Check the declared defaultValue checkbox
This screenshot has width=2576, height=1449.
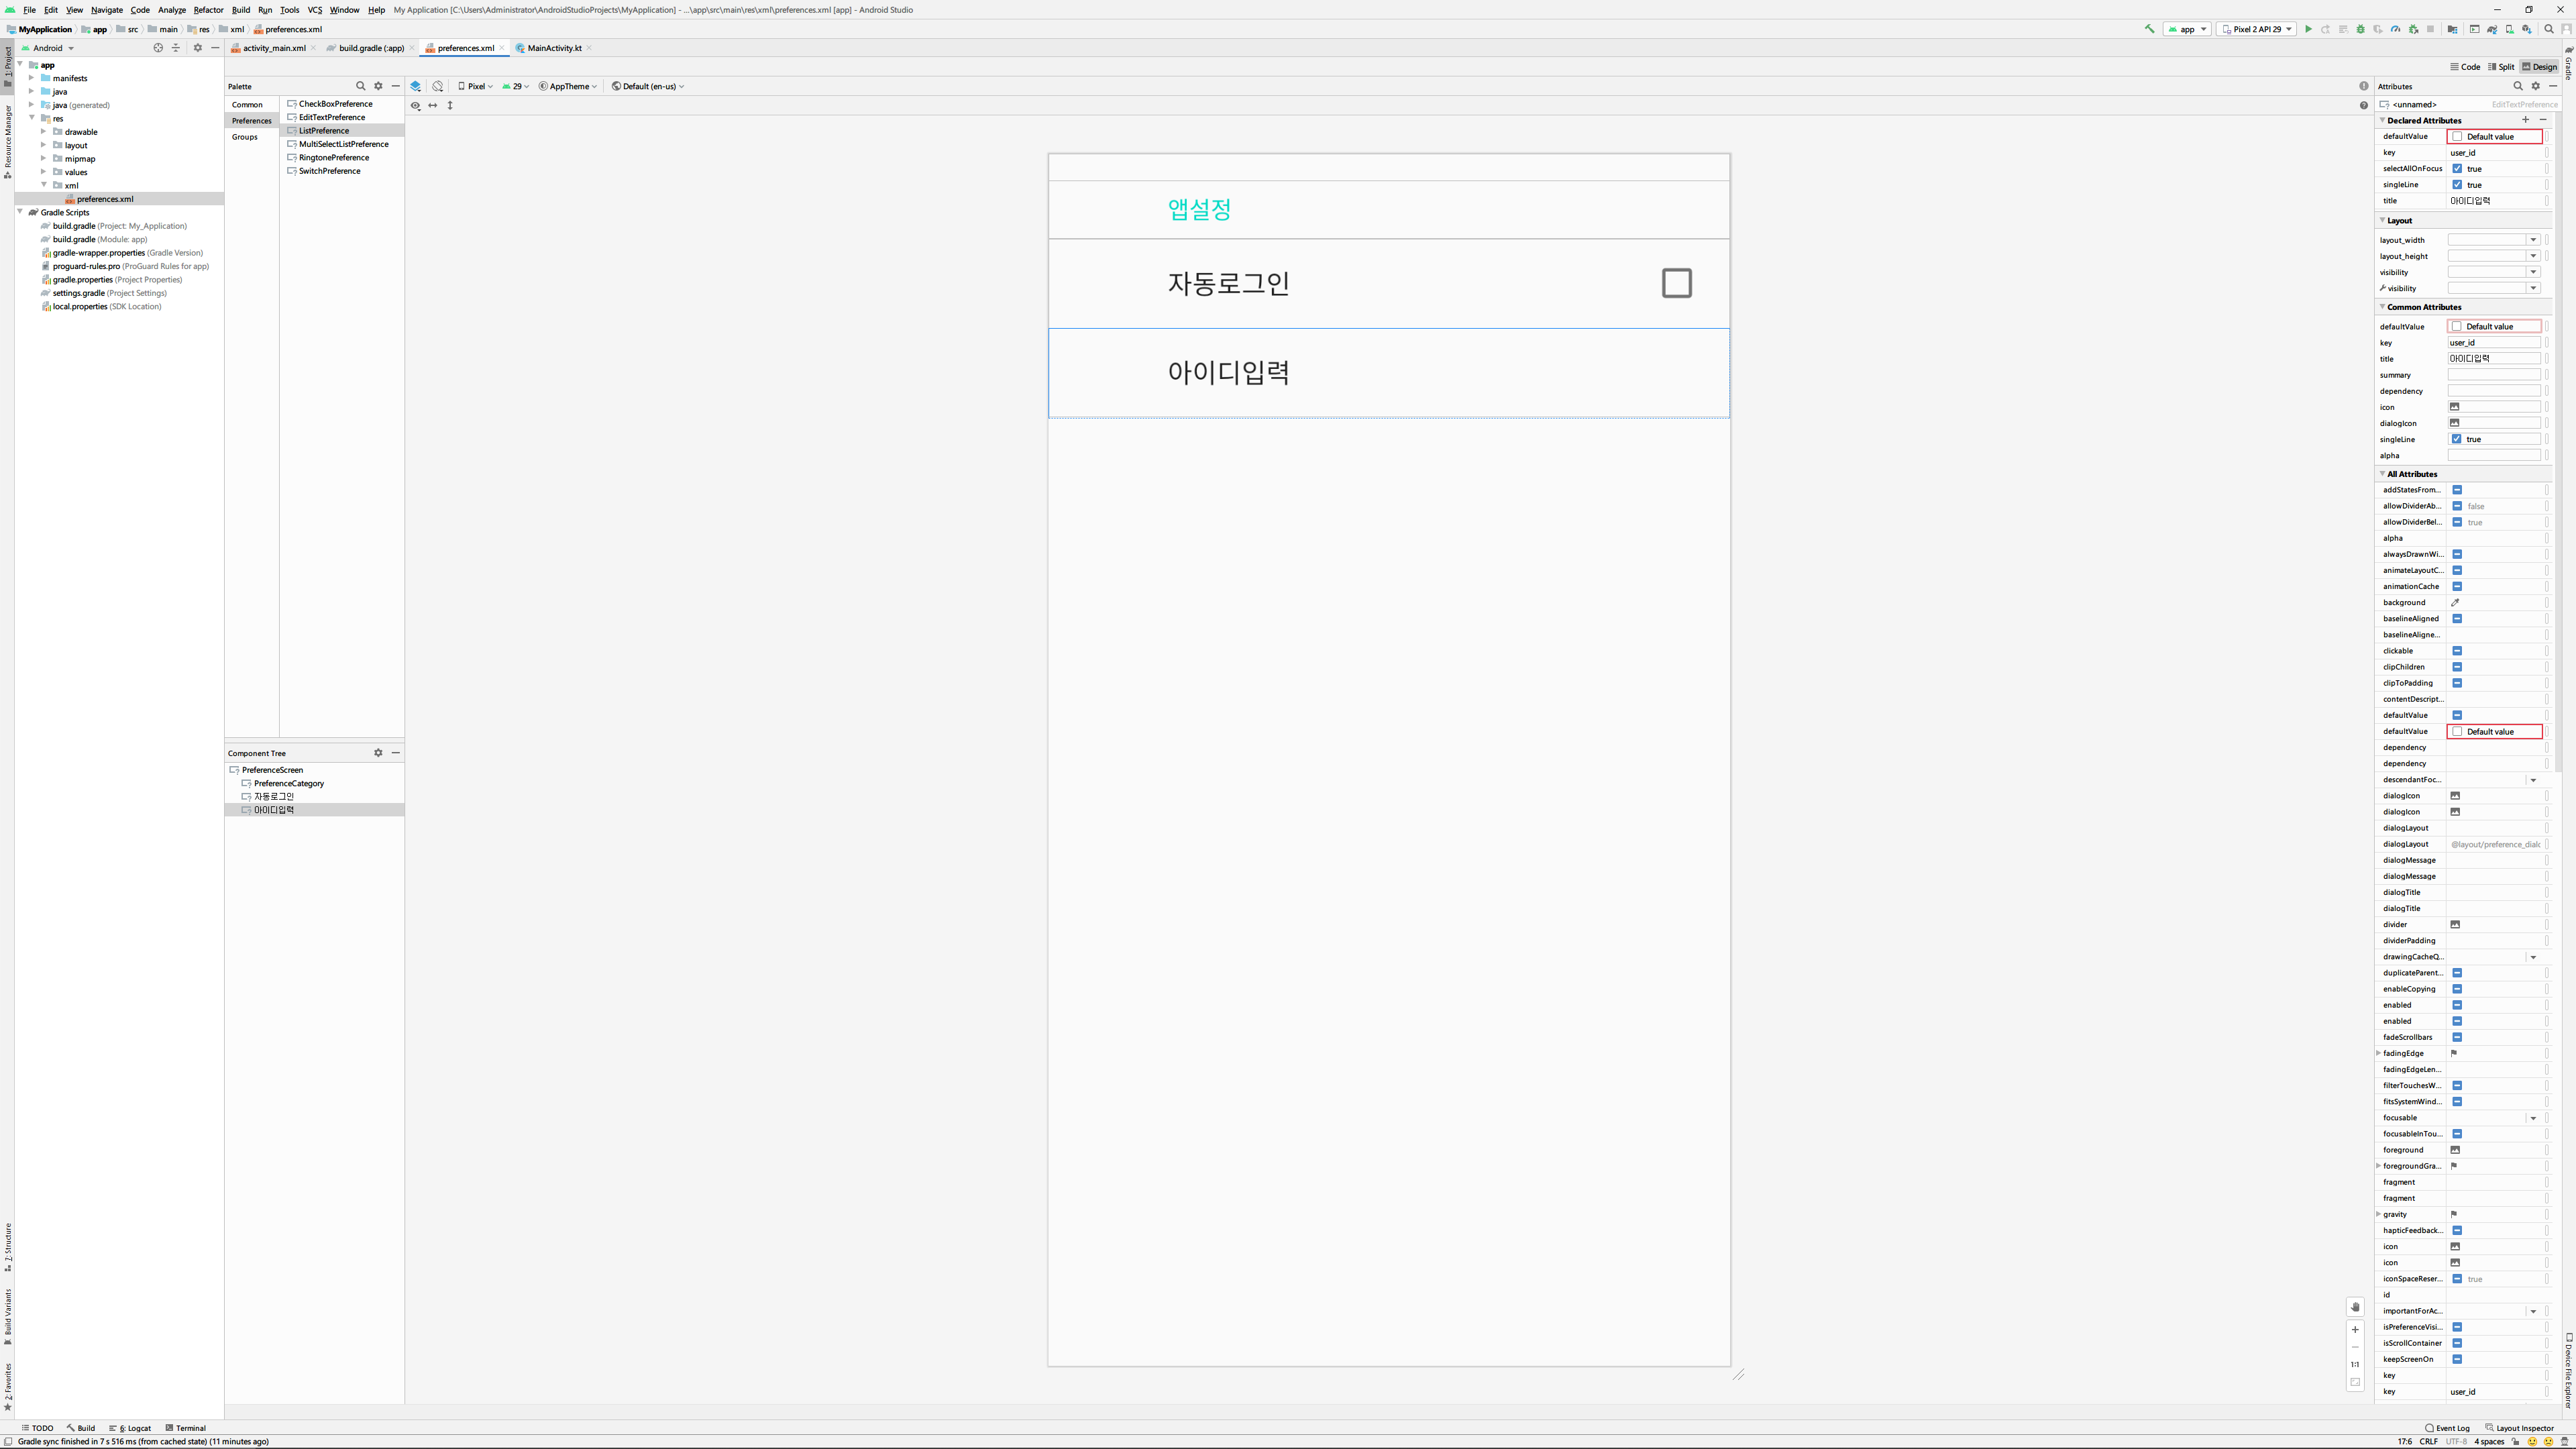point(2458,136)
